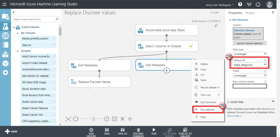280x137 pixels.
Task: Click the pan canvas control icon
Action: pyautogui.click(x=130, y=119)
